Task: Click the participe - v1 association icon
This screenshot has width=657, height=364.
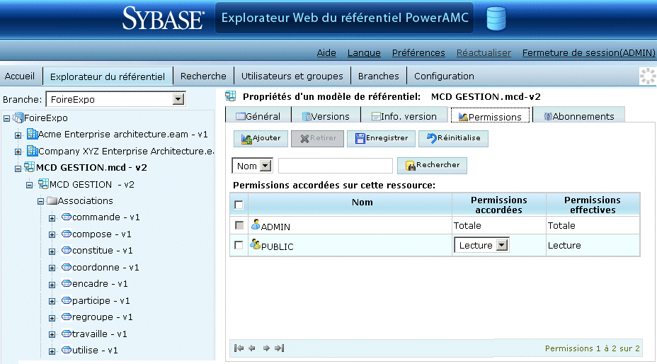Action: click(67, 300)
